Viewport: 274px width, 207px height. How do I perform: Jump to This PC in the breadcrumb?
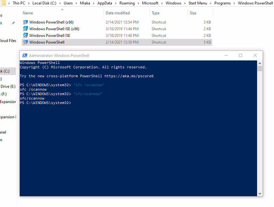[x=19, y=3]
